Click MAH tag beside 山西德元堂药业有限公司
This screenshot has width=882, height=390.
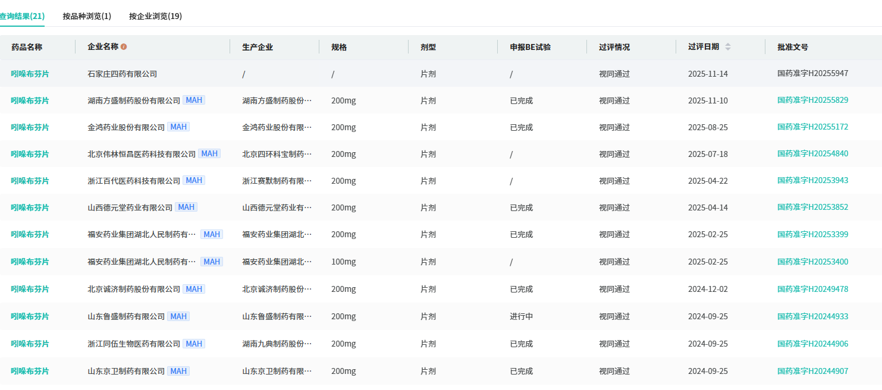(x=186, y=207)
